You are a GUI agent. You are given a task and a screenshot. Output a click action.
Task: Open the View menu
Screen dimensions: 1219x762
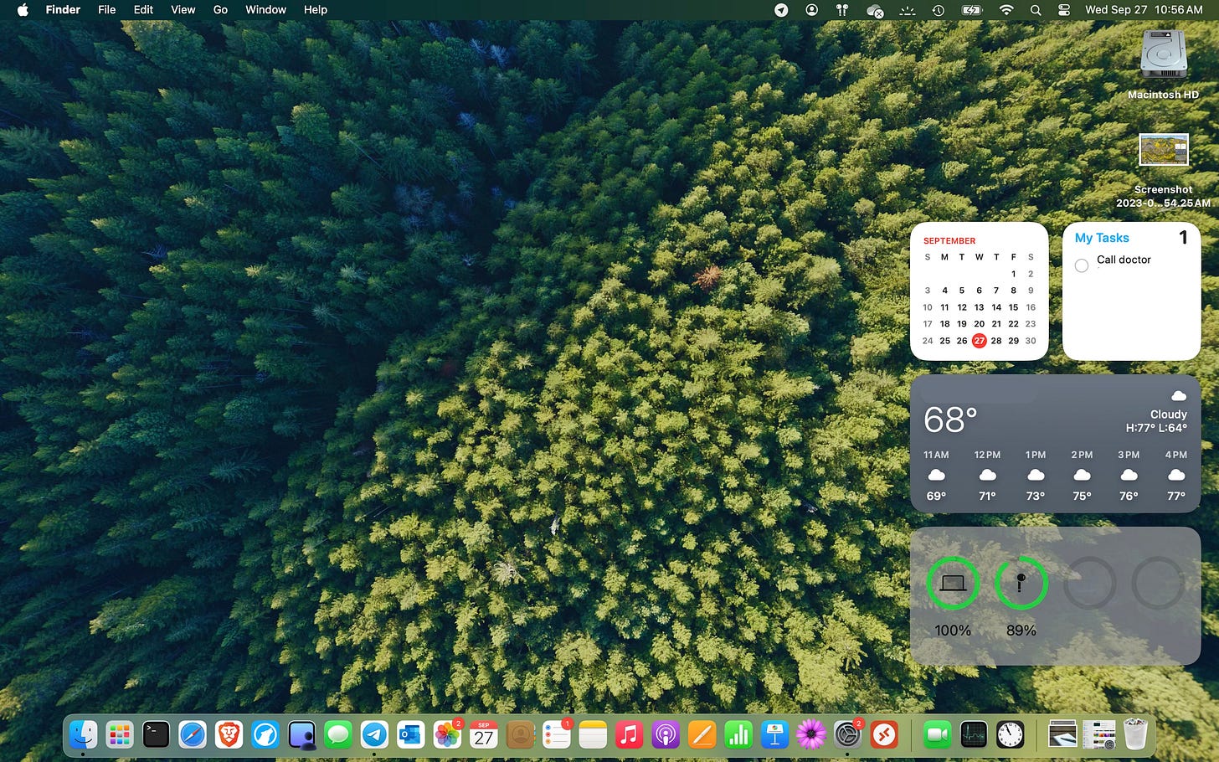click(x=183, y=10)
